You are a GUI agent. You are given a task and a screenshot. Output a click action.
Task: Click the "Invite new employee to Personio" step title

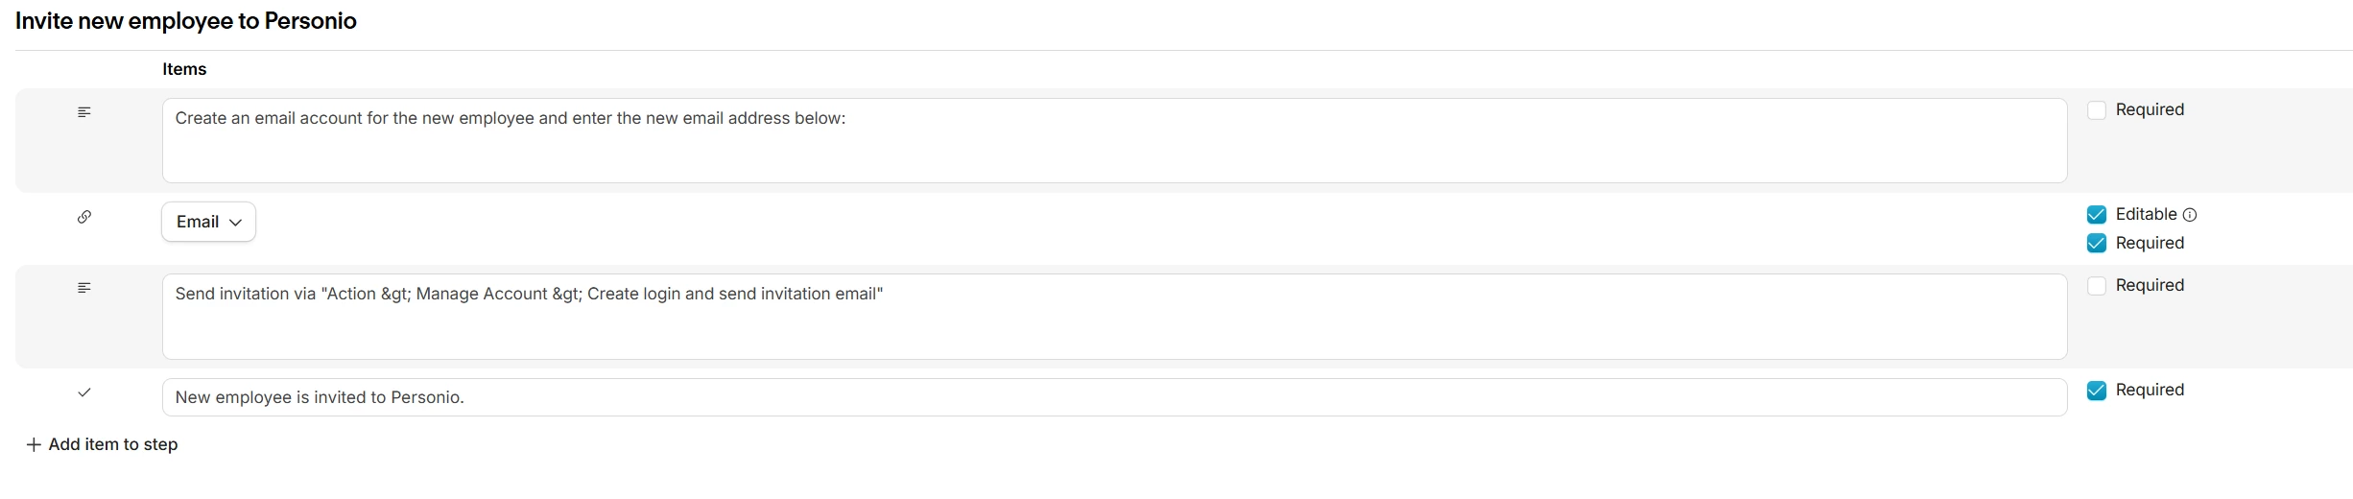tap(186, 21)
